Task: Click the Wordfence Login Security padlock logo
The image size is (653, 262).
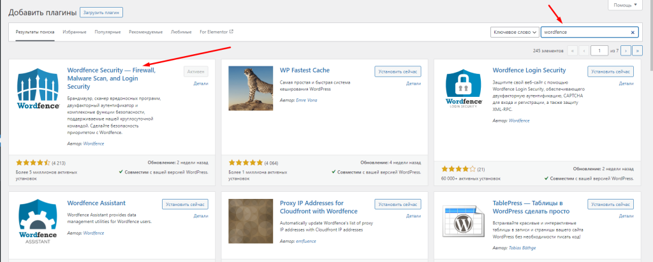Action: pos(464,89)
